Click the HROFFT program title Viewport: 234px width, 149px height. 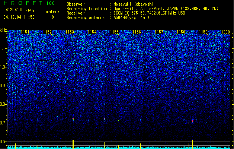(23, 3)
